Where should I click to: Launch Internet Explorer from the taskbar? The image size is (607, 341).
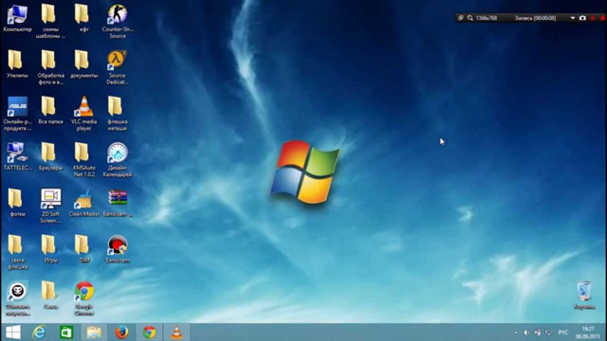click(x=38, y=332)
